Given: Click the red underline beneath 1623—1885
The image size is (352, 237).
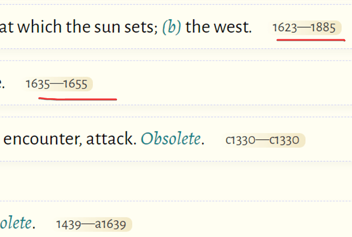Looking at the screenshot, I should click(311, 40).
